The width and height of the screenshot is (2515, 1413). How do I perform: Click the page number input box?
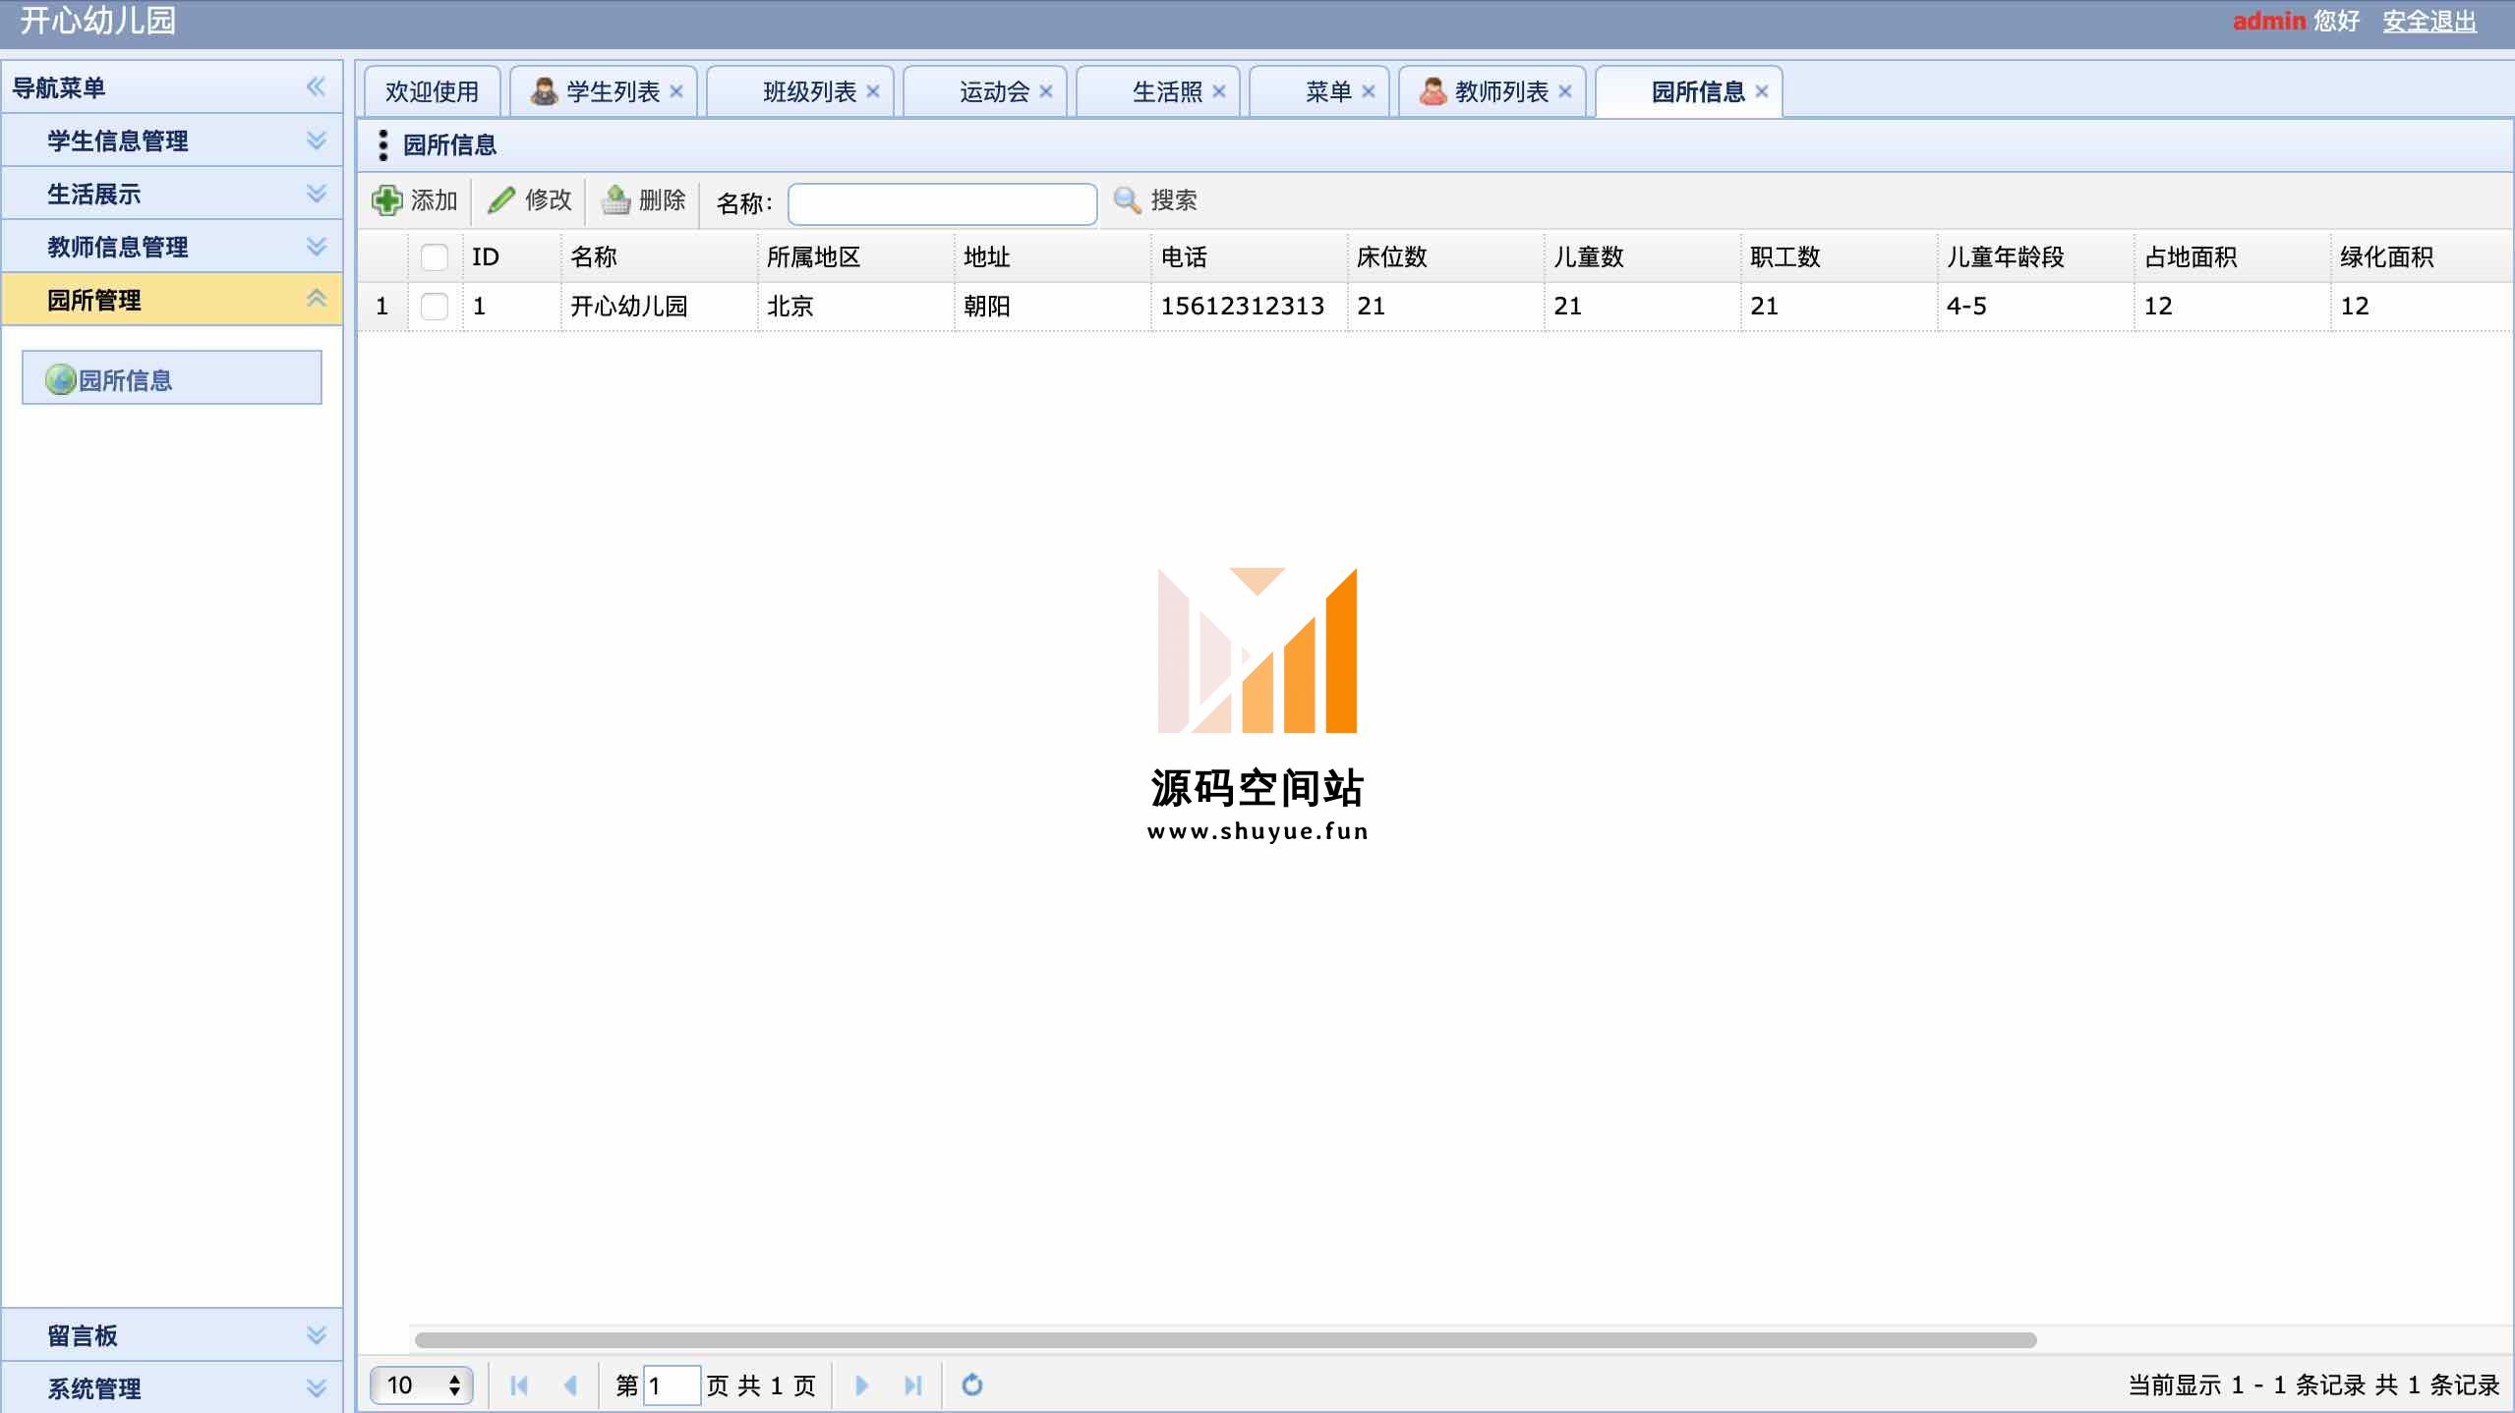coord(672,1385)
